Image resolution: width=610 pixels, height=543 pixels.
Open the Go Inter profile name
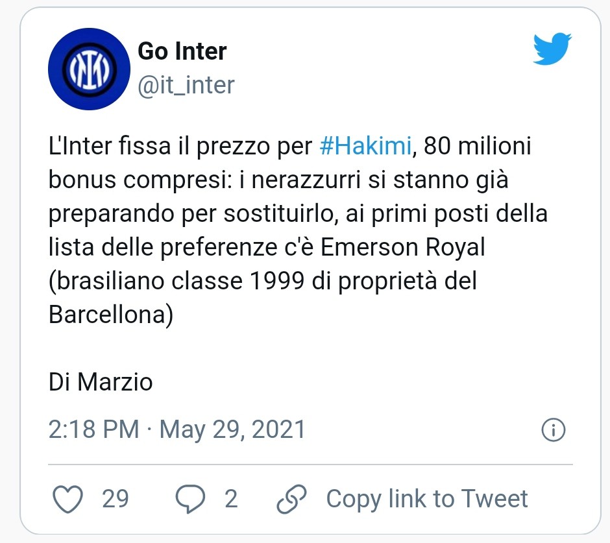(182, 51)
